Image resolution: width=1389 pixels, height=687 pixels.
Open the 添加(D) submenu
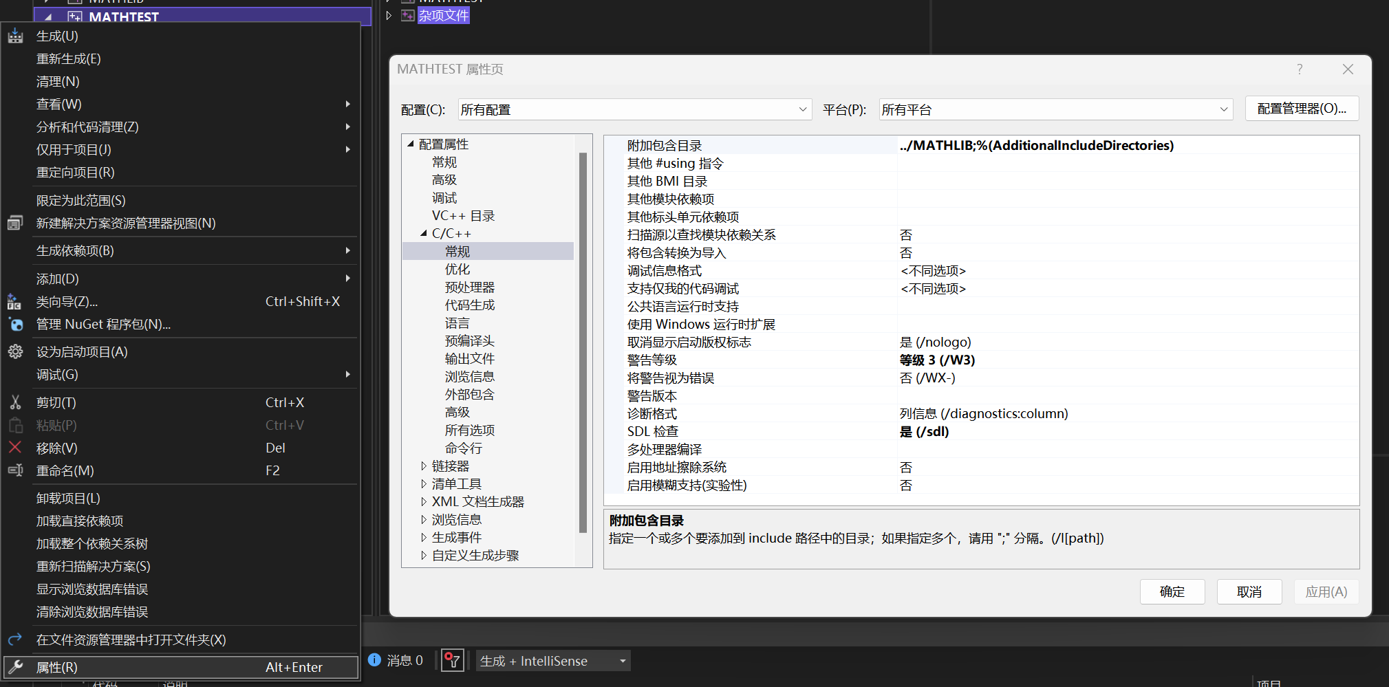[x=181, y=279]
